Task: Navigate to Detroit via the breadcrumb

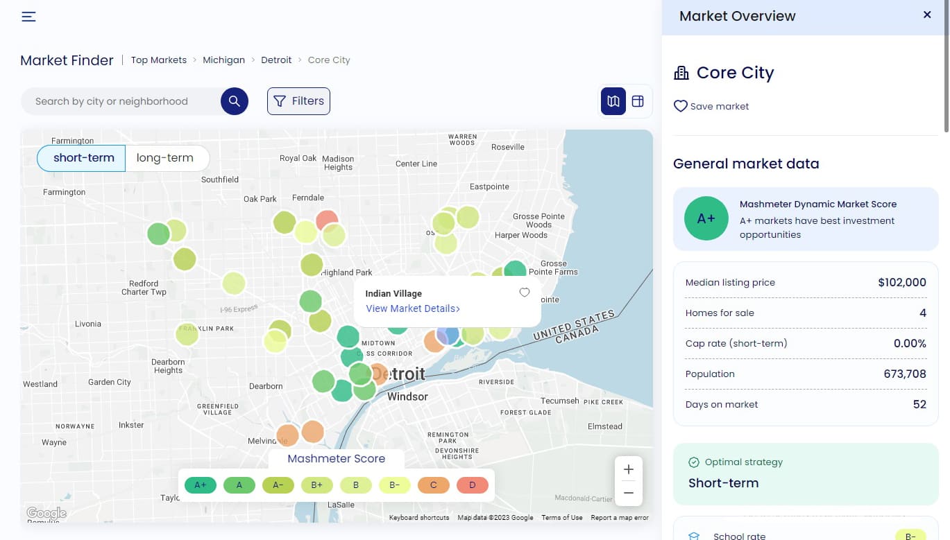Action: (276, 60)
